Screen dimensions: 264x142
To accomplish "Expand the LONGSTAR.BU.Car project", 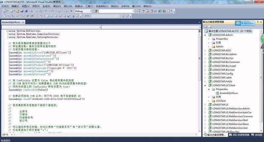I will tap(205, 58).
